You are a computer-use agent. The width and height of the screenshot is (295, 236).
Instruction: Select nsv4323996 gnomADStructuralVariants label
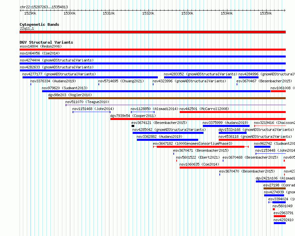coord(189,81)
